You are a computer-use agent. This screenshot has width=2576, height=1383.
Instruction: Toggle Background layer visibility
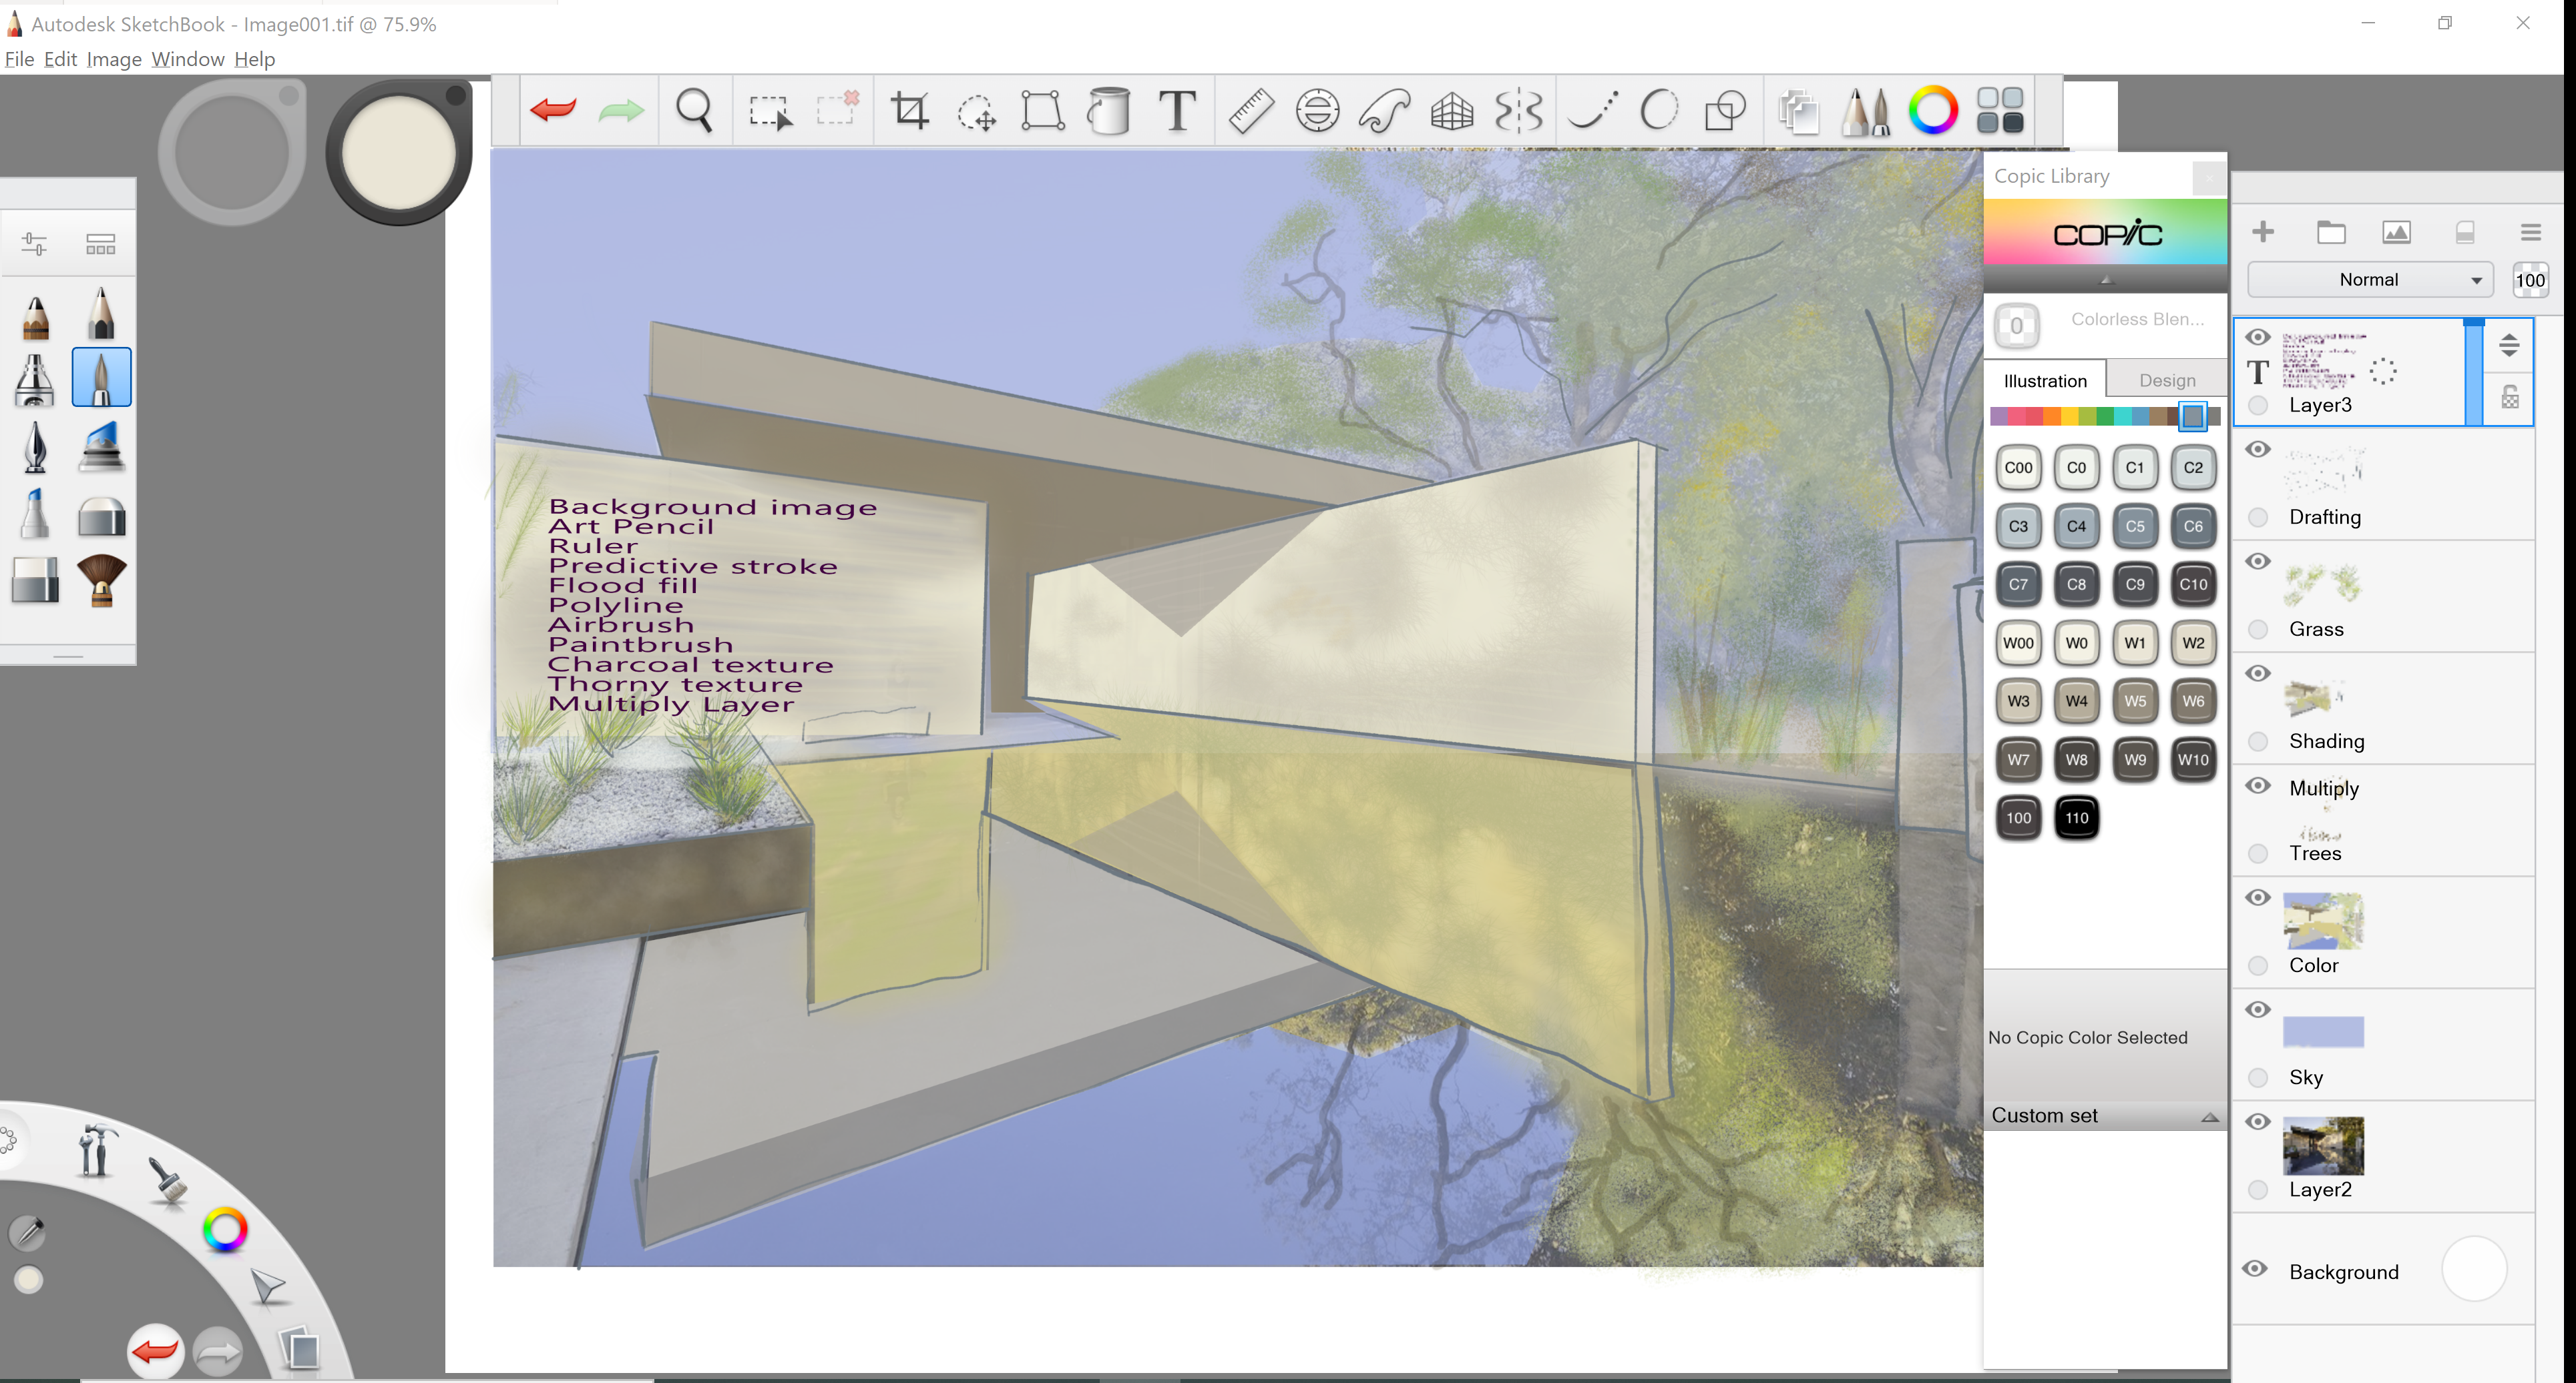pos(2254,1269)
